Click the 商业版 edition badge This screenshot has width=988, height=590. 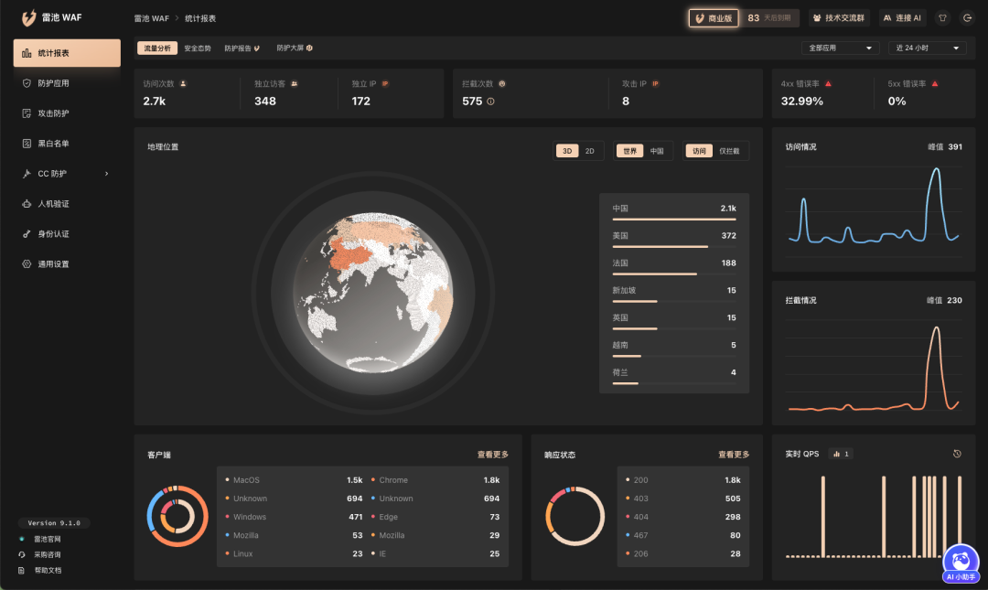714,18
